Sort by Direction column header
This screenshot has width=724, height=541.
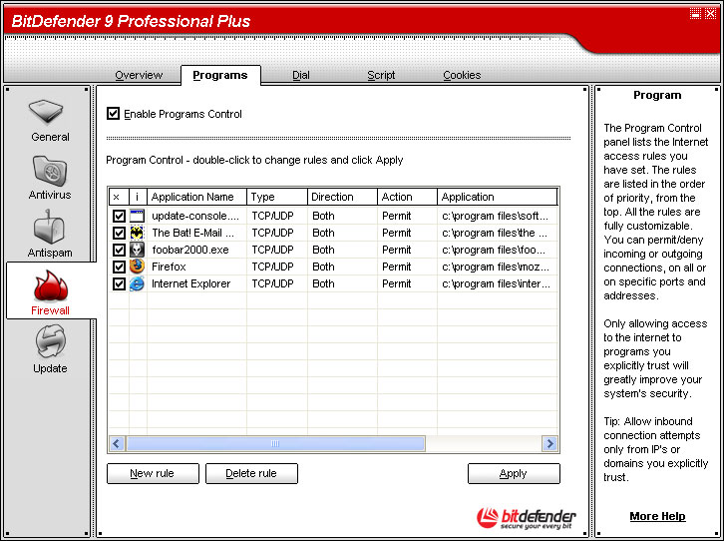click(342, 197)
